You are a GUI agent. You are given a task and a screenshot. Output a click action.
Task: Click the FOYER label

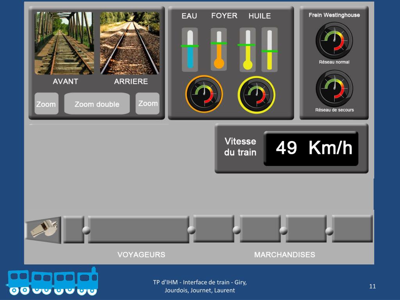tap(224, 16)
